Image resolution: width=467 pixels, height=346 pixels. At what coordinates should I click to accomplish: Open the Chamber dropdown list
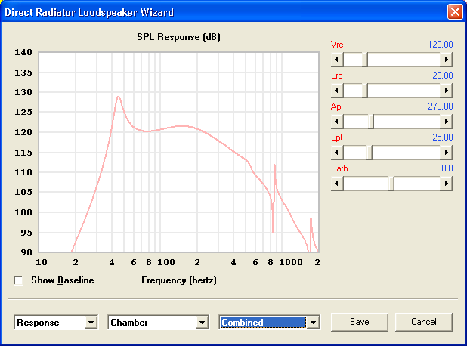[x=202, y=322]
